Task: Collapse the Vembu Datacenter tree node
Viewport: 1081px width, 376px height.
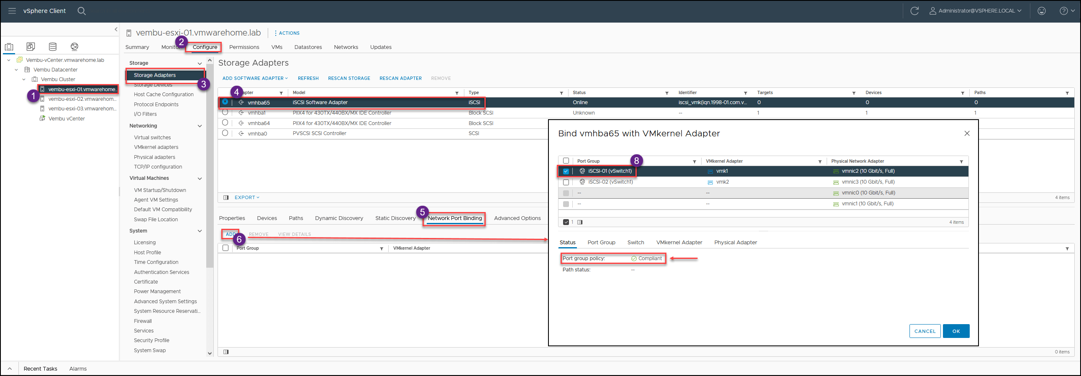Action: 16,70
